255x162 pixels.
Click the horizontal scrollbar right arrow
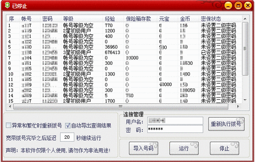point(238,106)
